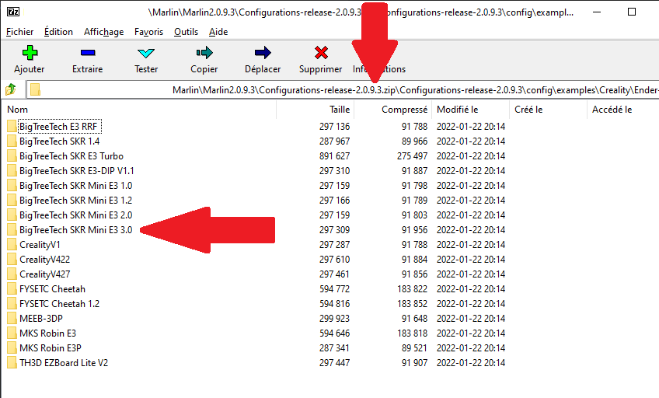659x398 pixels.
Task: Select BigTreeTech E3 RRF folder name
Action: click(58, 127)
